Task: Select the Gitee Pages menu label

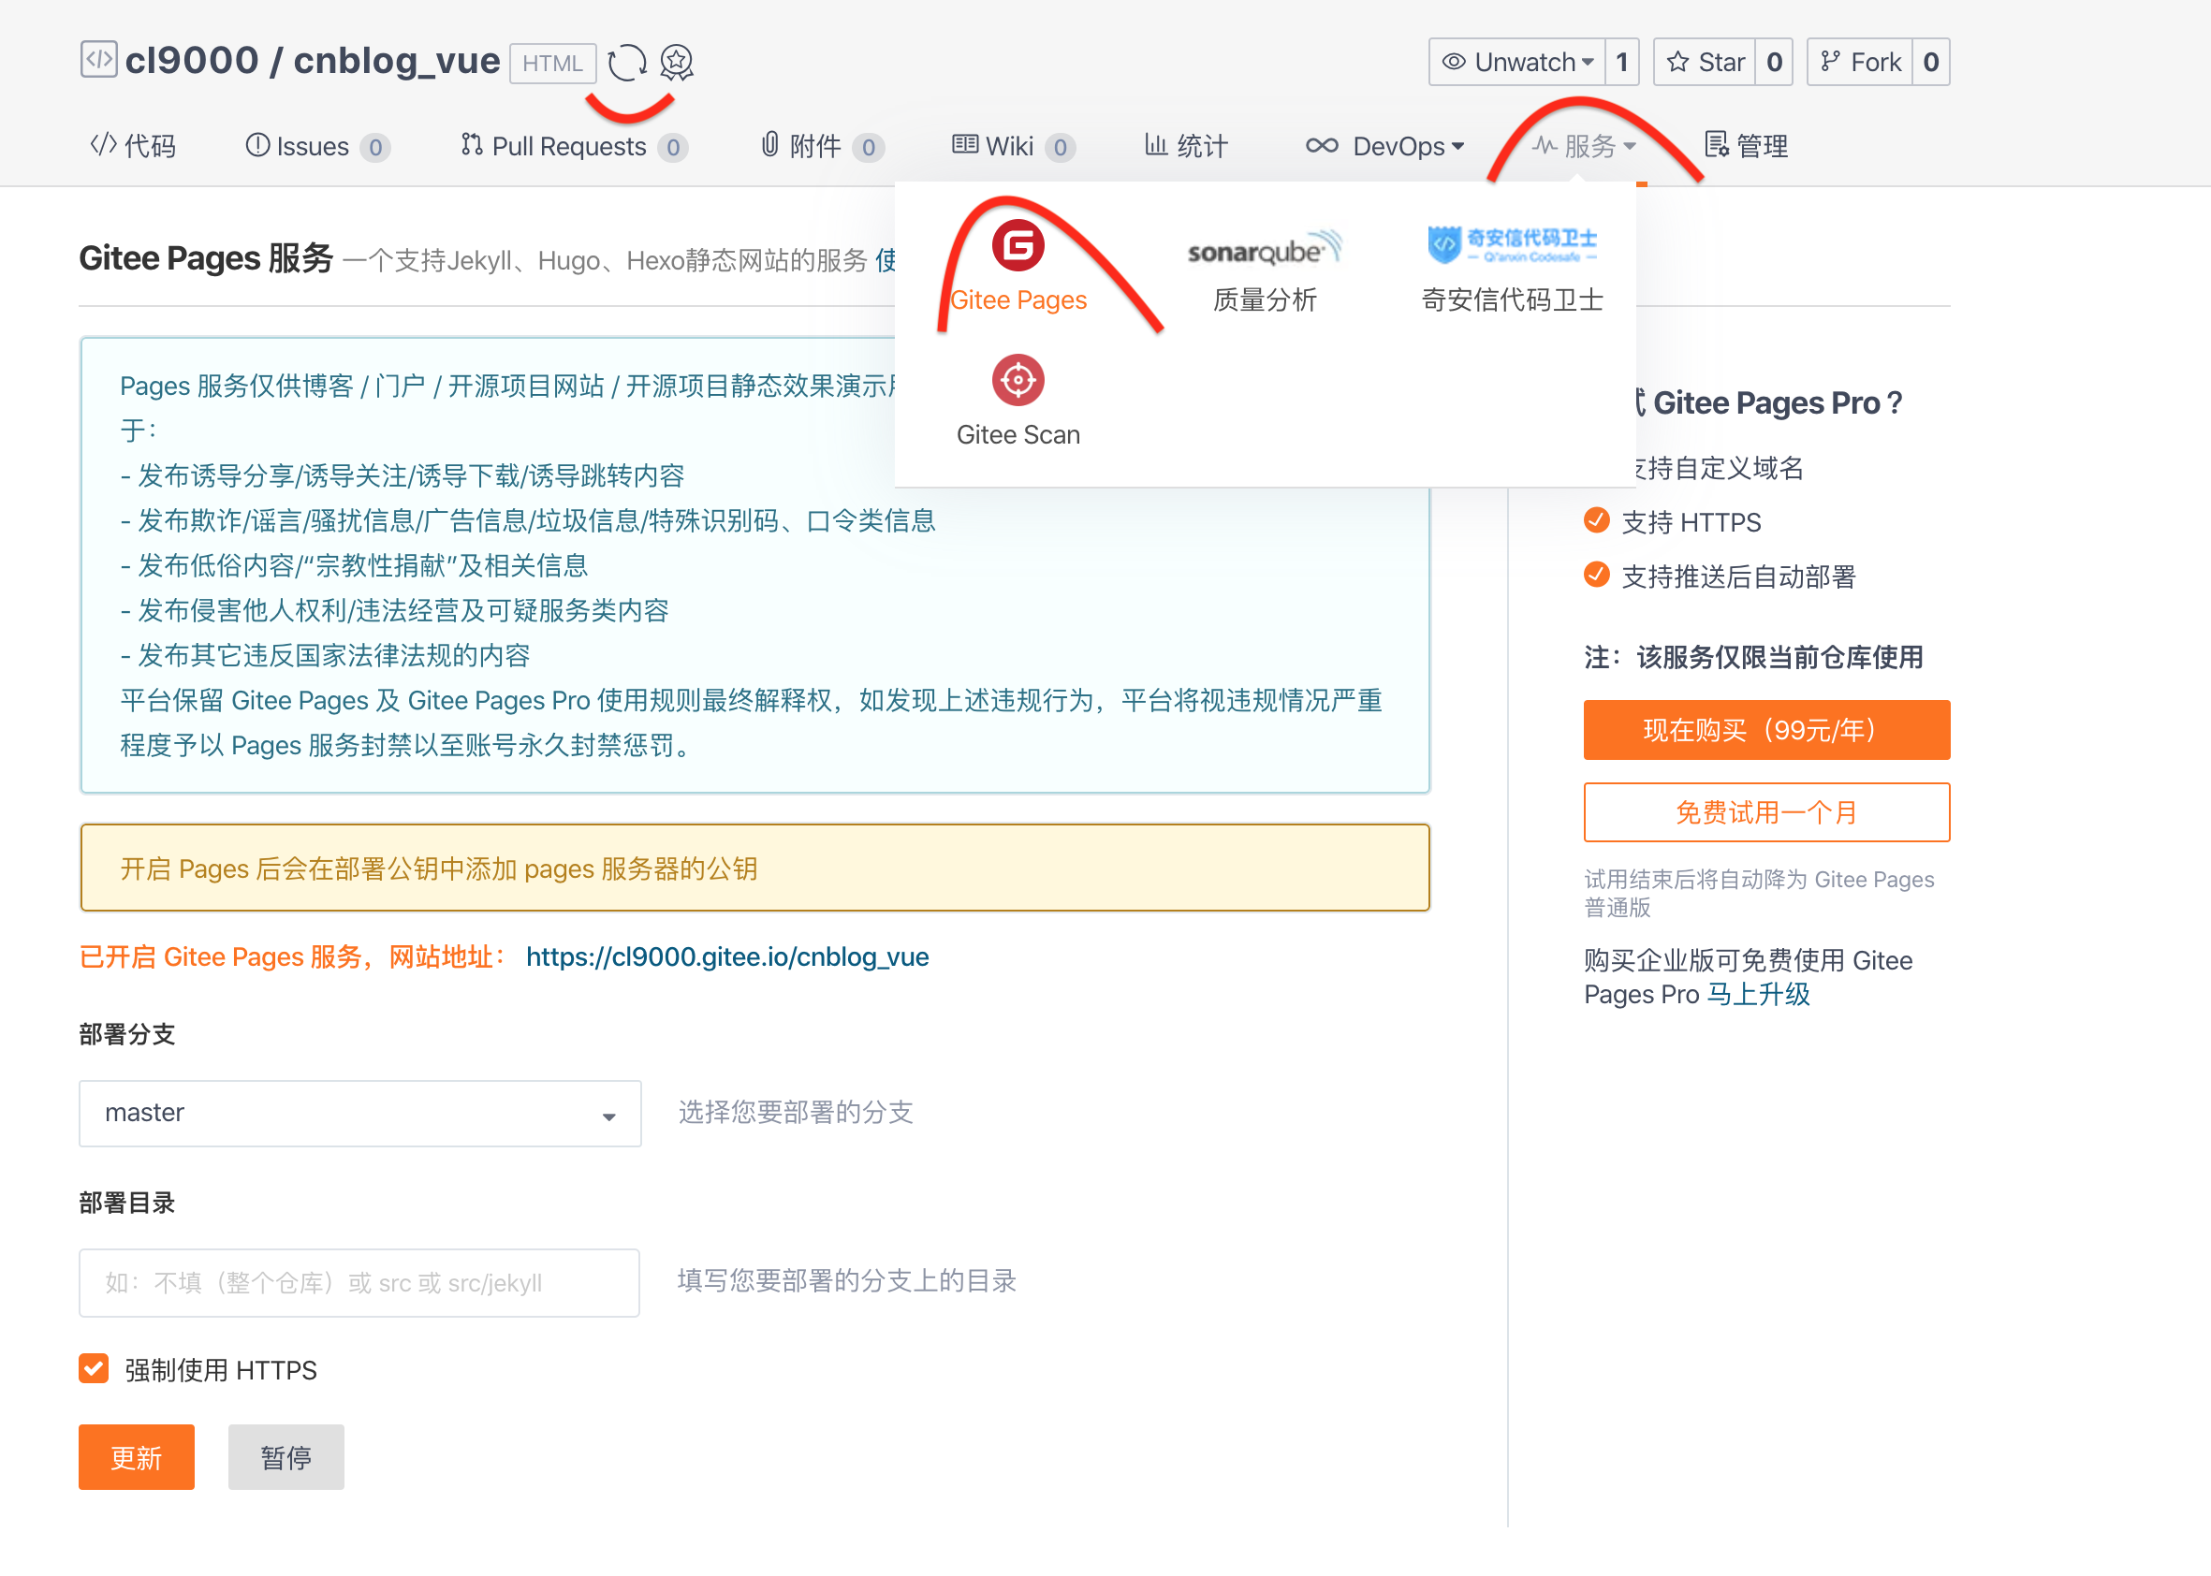Action: point(1018,299)
